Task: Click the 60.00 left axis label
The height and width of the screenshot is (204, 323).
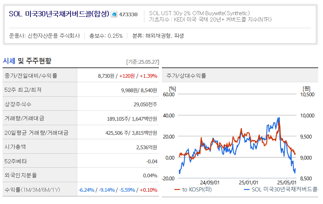Action: click(169, 94)
